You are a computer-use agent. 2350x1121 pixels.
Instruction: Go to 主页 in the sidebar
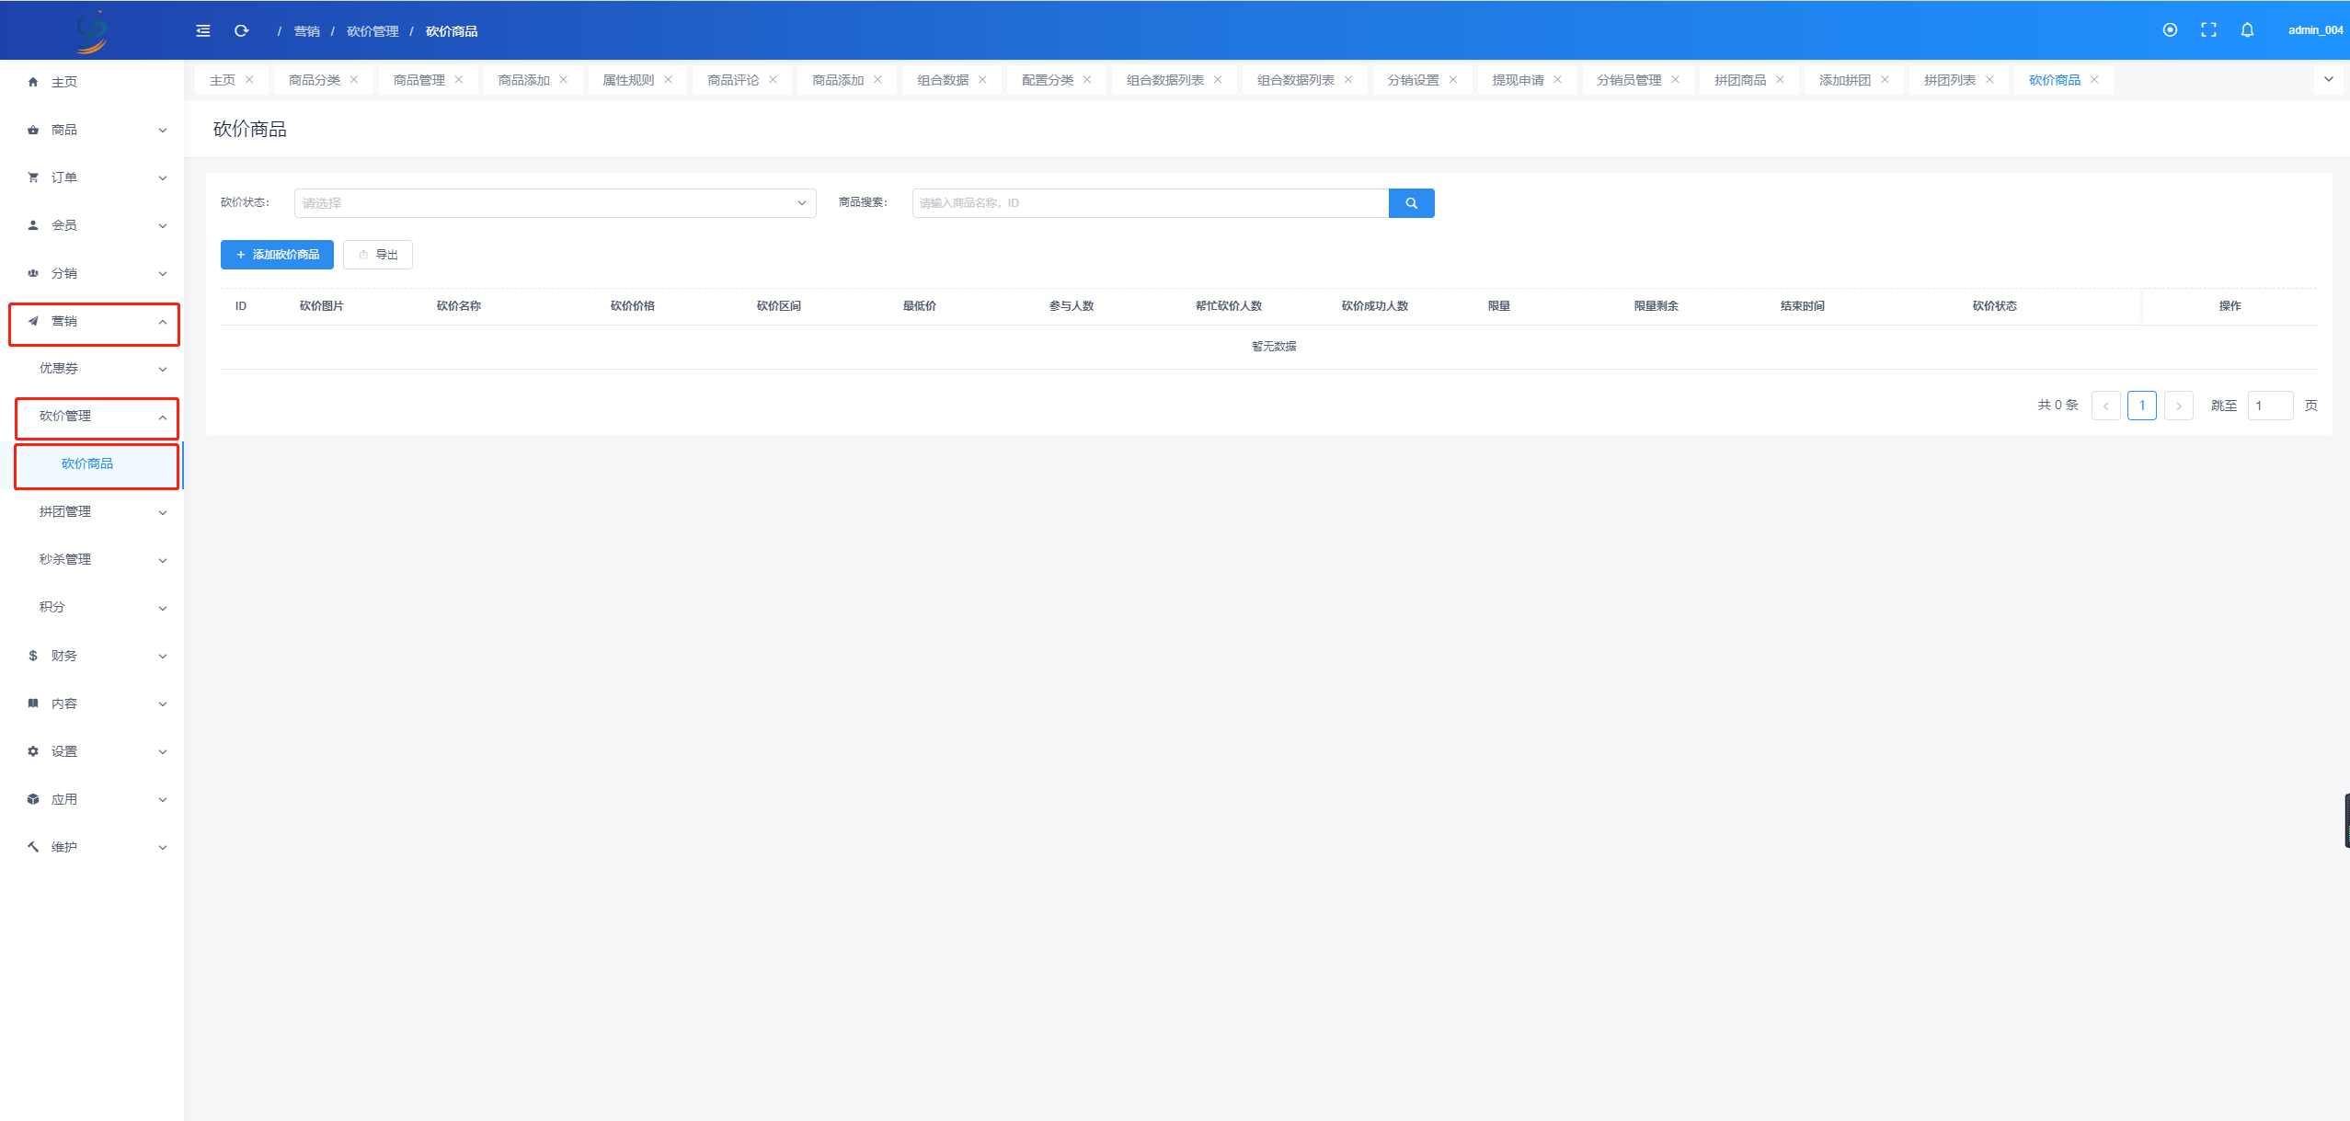pos(92,82)
